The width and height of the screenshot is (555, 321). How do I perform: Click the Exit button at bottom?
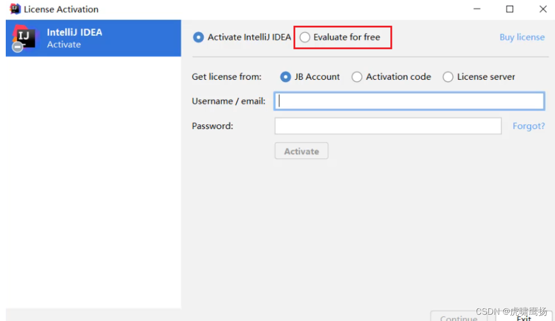point(524,317)
